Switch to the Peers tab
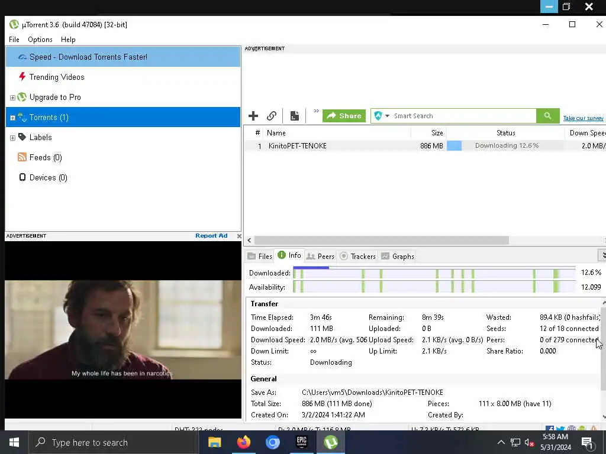This screenshot has height=454, width=606. [320, 257]
